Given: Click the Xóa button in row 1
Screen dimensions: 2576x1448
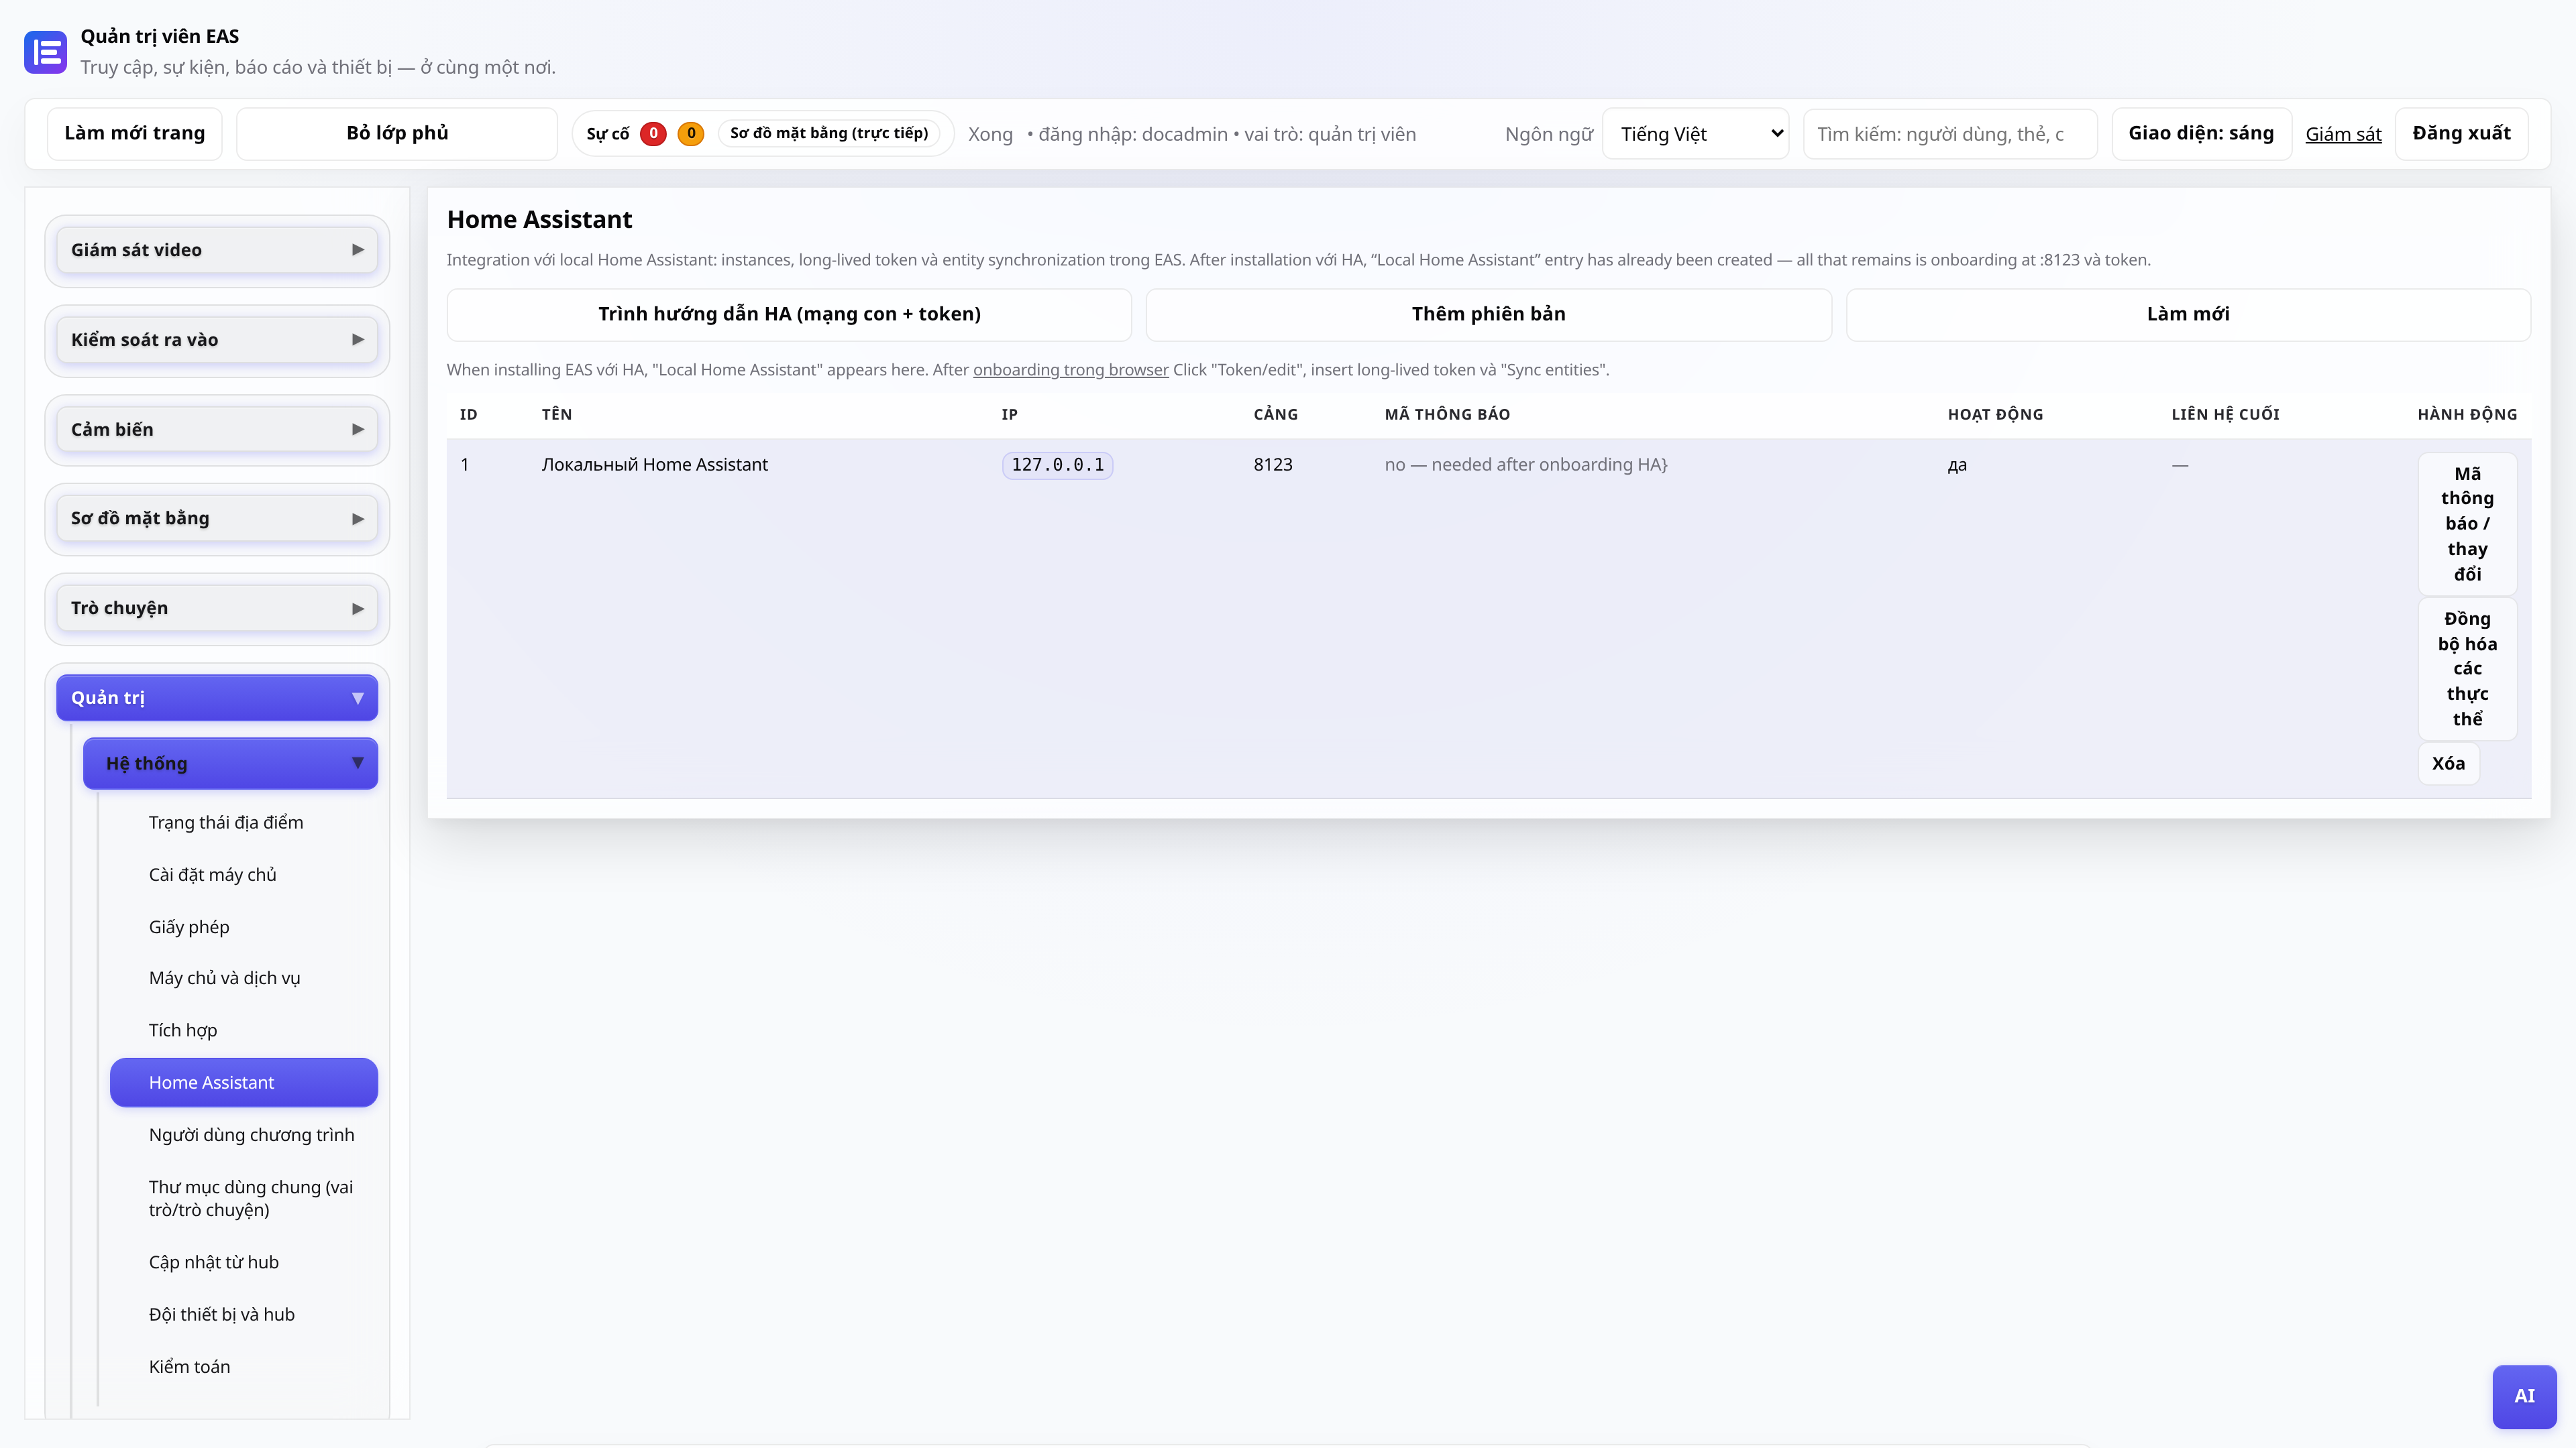Looking at the screenshot, I should point(2448,764).
